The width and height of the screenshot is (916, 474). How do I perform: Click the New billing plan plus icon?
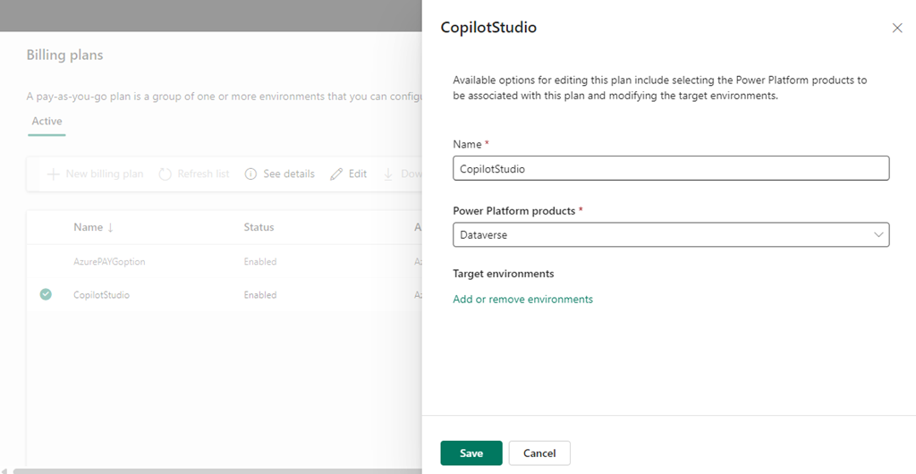[x=53, y=174]
